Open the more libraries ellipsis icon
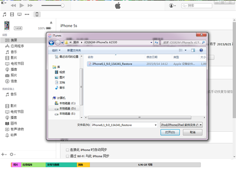 coord(27,15)
